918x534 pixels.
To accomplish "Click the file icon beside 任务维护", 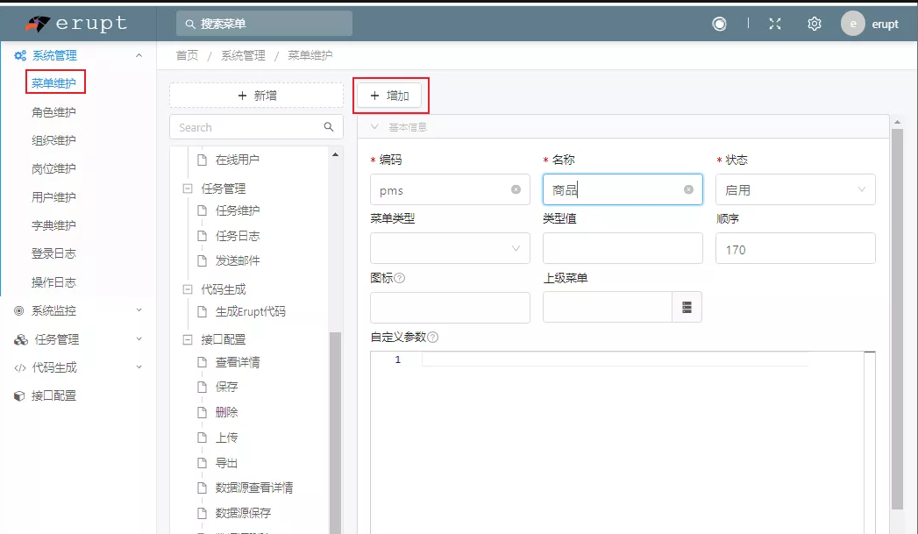I will (x=202, y=210).
